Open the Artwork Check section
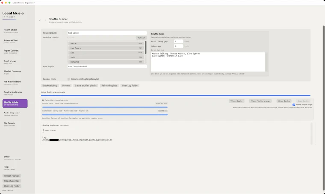The height and width of the screenshot is (194, 325). (15, 41)
